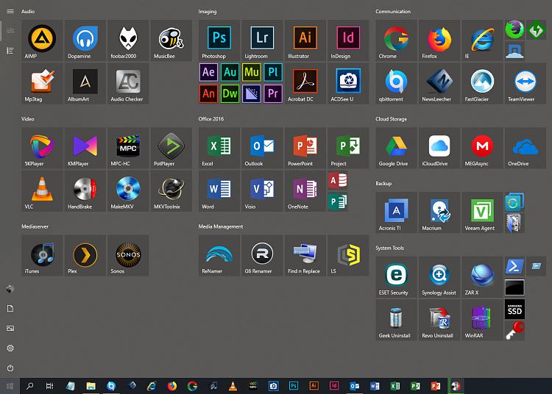Launch the Samsung SSD small tile

click(x=514, y=309)
